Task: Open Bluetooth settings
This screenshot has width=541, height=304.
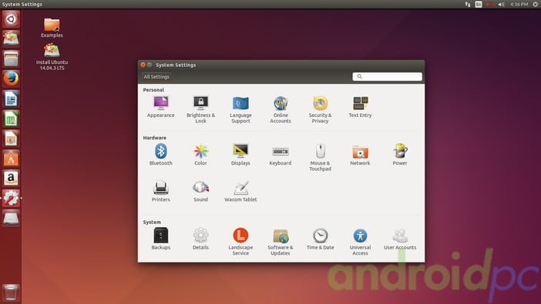Action: (161, 155)
